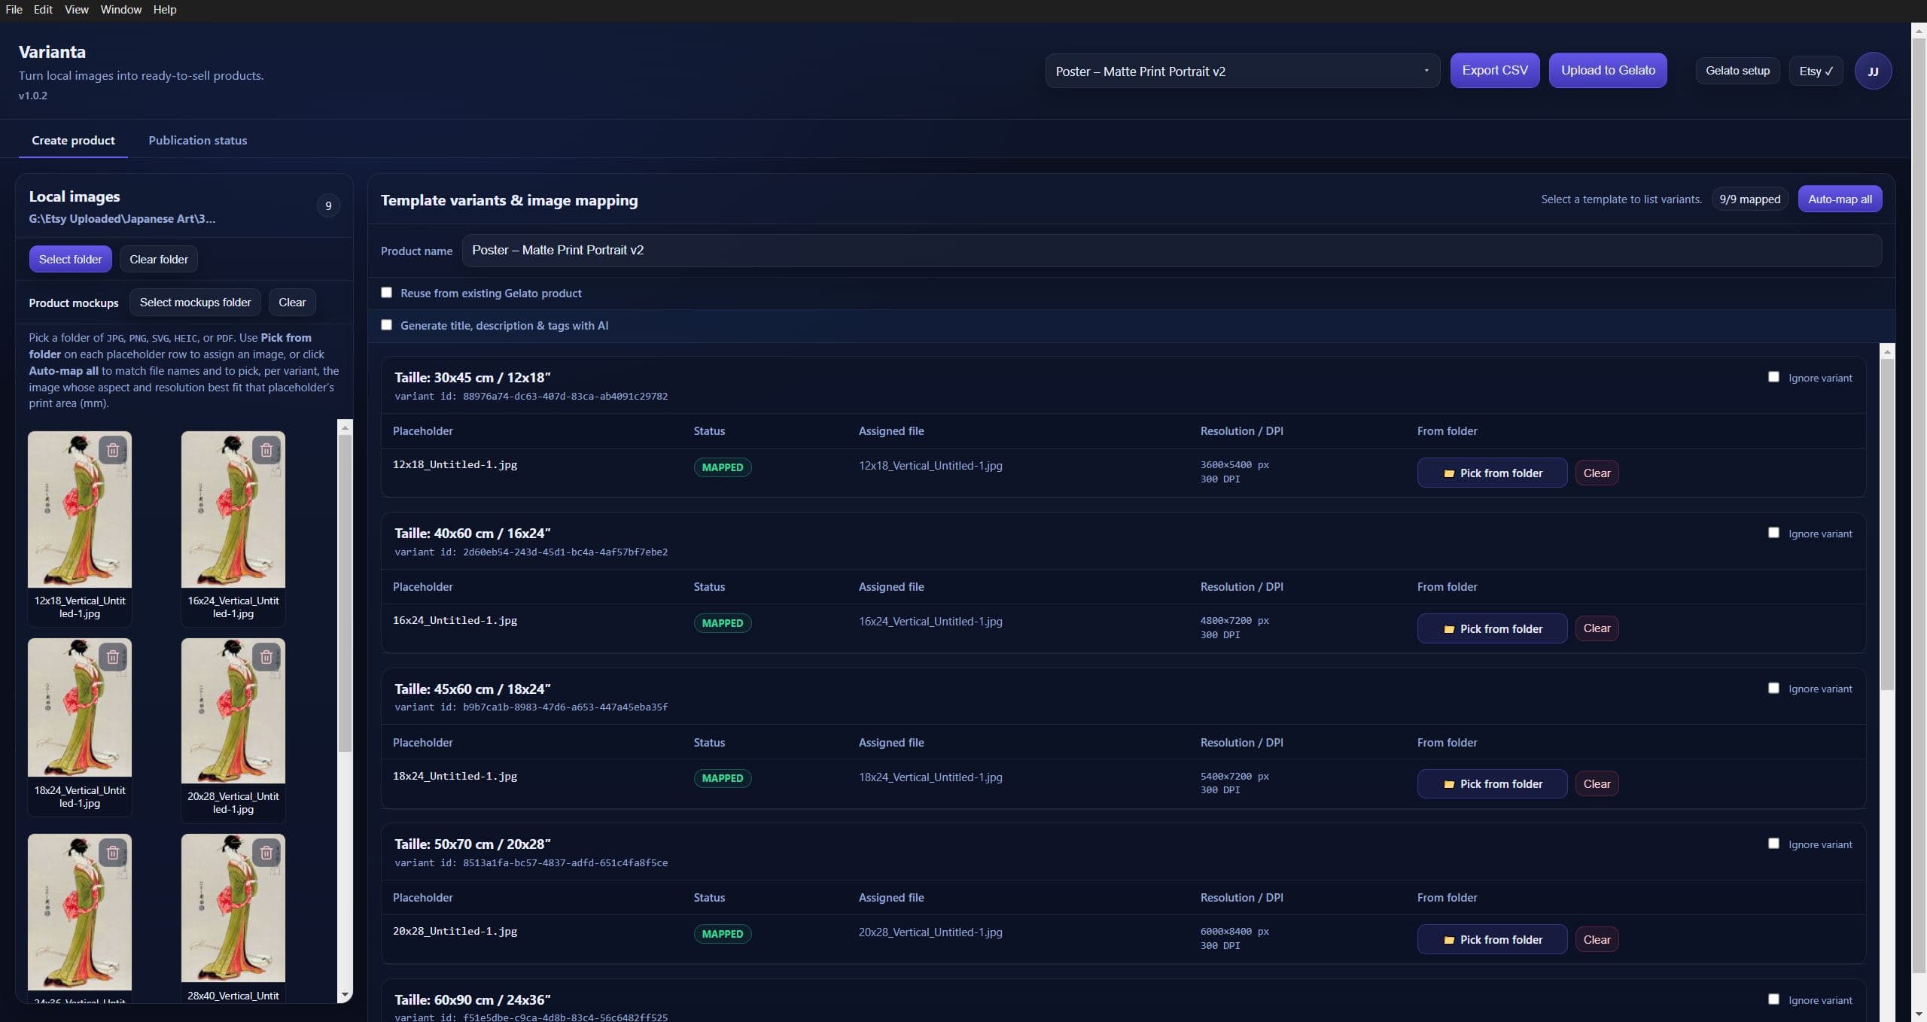1927x1022 pixels.
Task: Open the Edit menu
Action: point(43,10)
